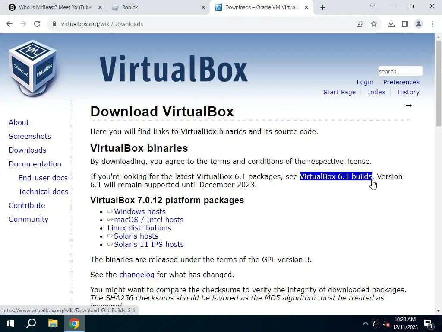The width and height of the screenshot is (442, 332).
Task: Show hidden system tray icons
Action: [365, 323]
